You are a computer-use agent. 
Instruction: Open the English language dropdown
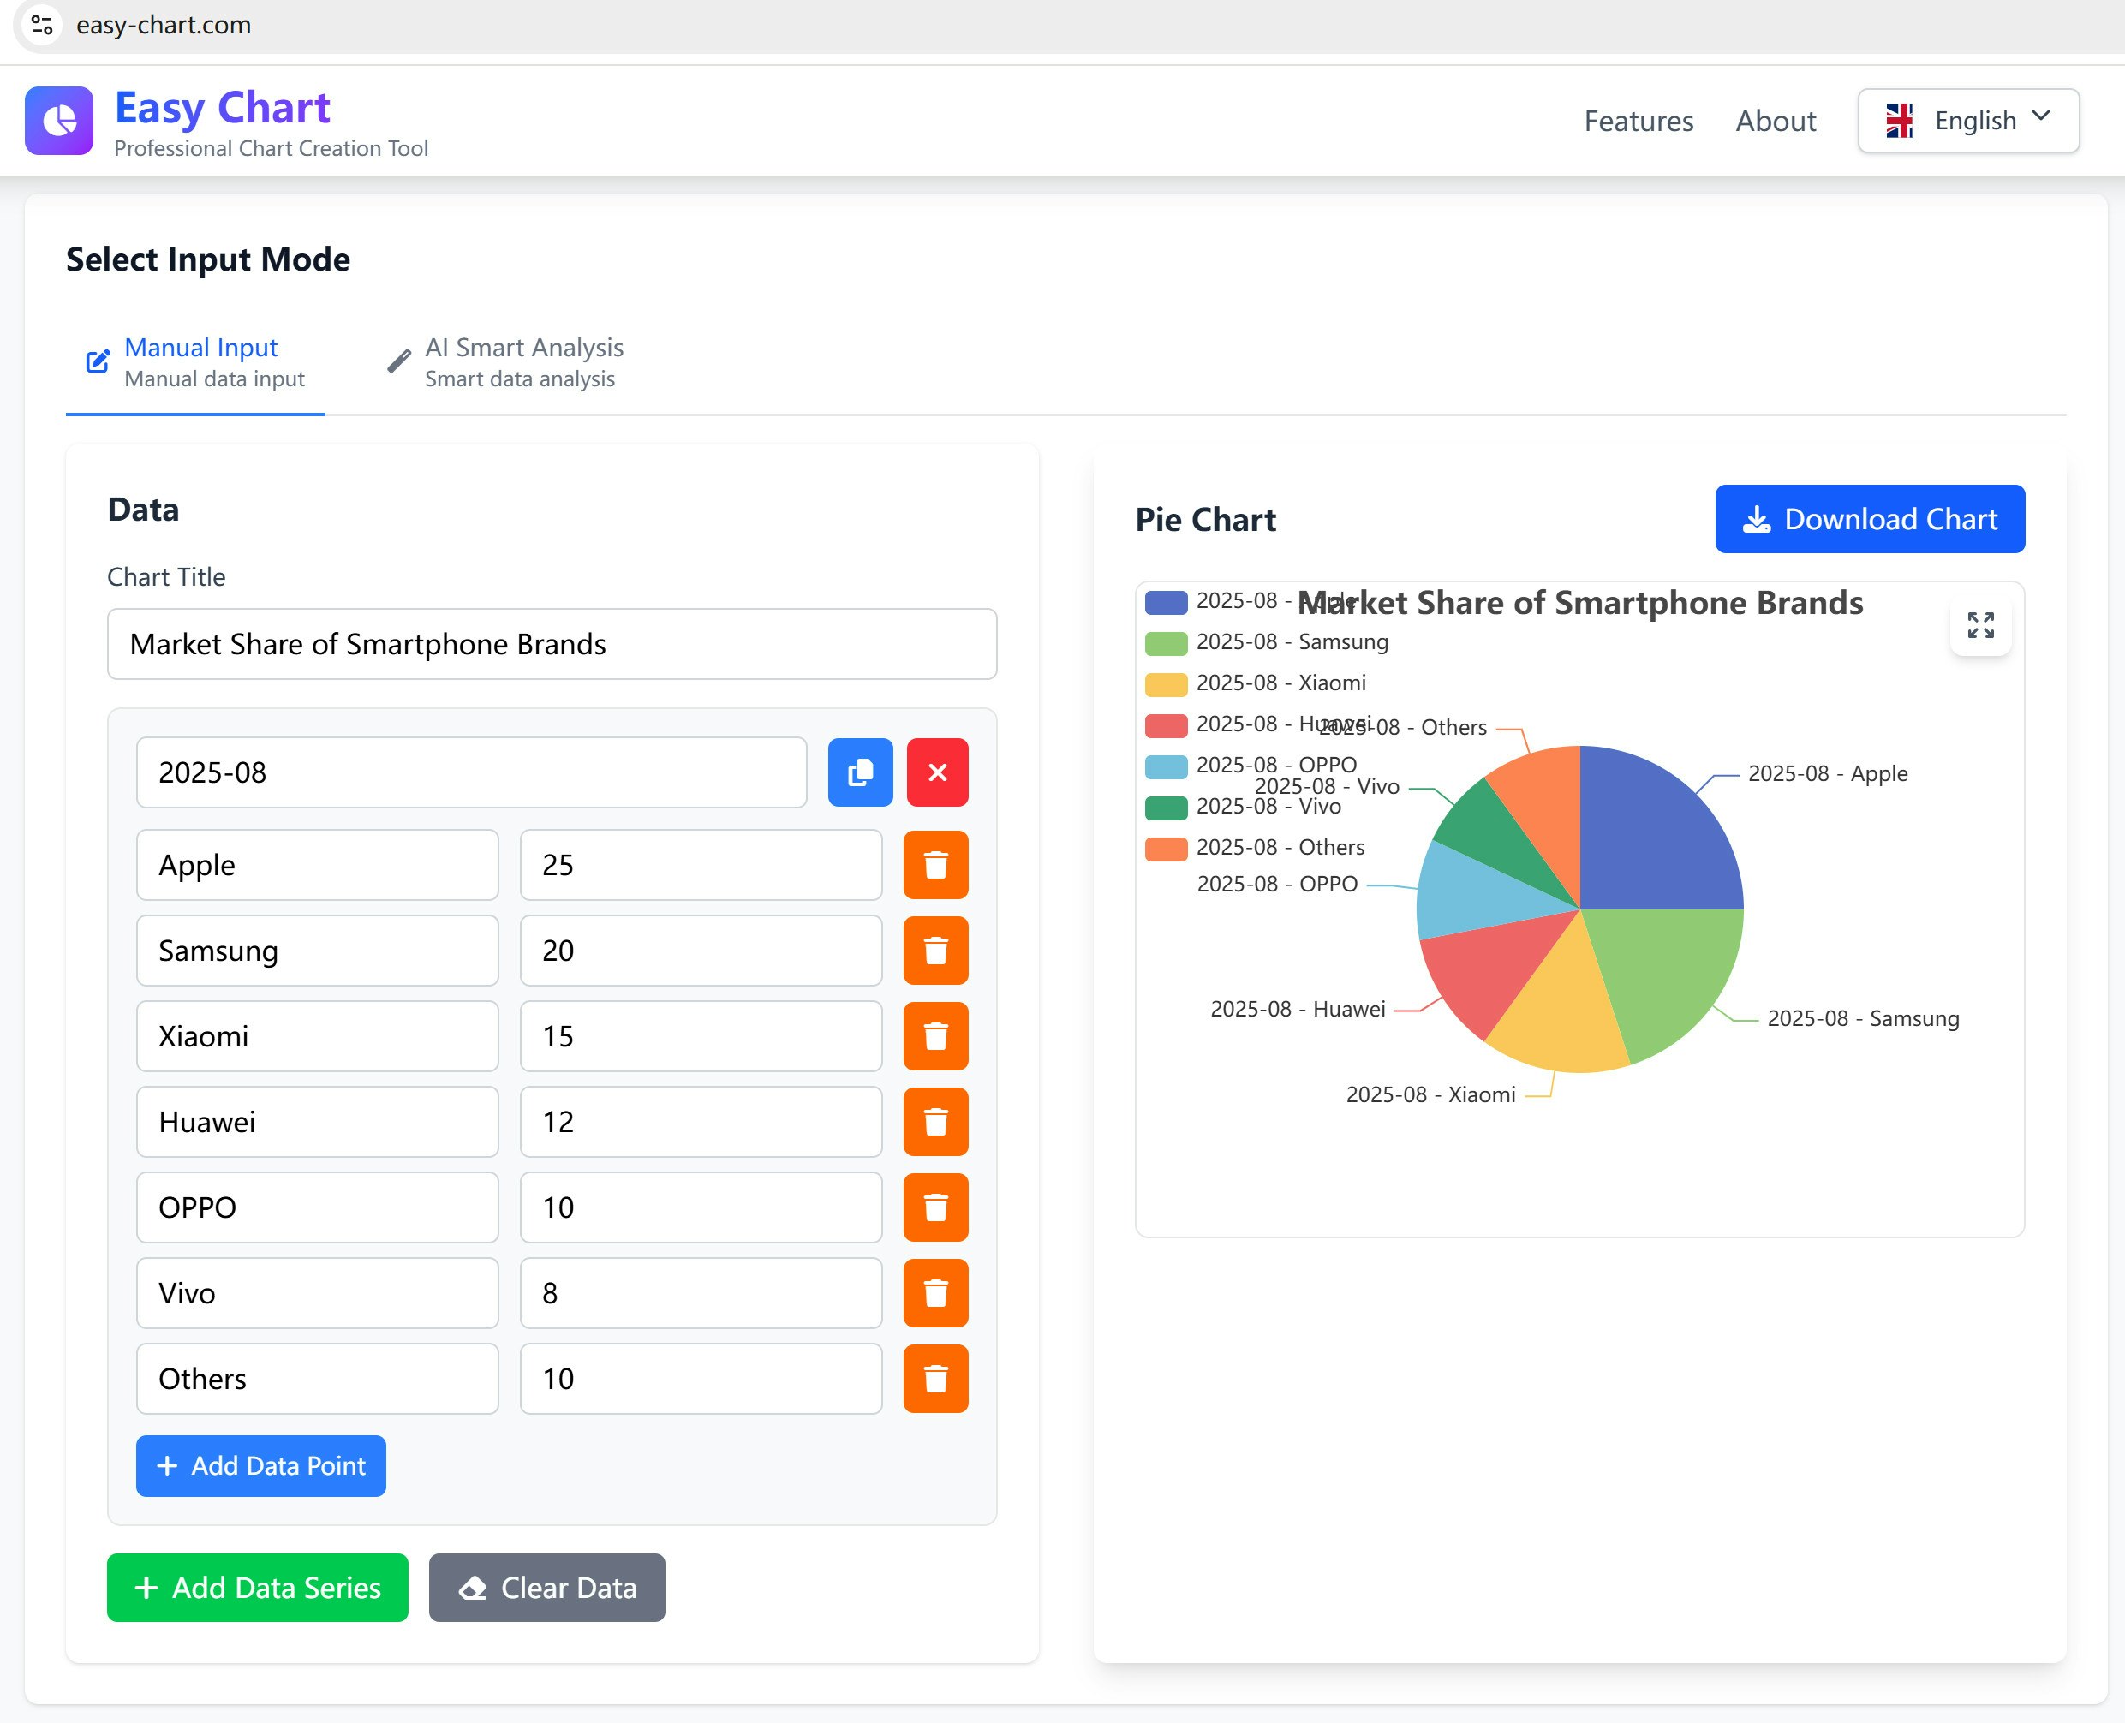[1968, 121]
